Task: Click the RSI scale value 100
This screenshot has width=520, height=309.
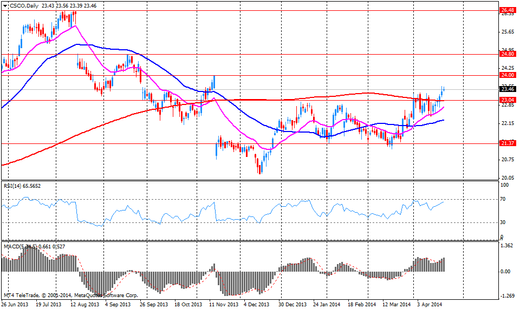Action: 504,185
